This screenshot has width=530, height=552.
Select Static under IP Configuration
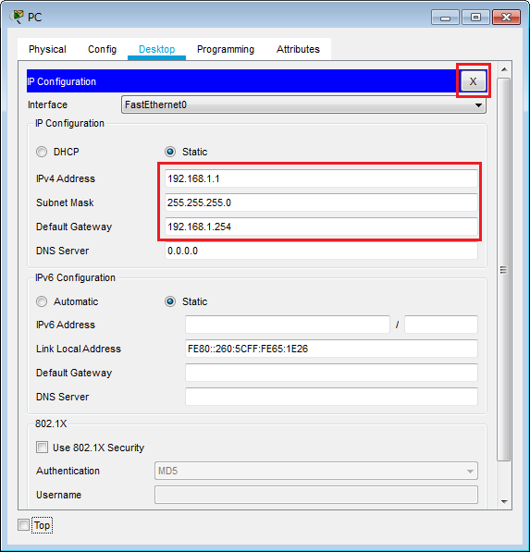point(170,152)
